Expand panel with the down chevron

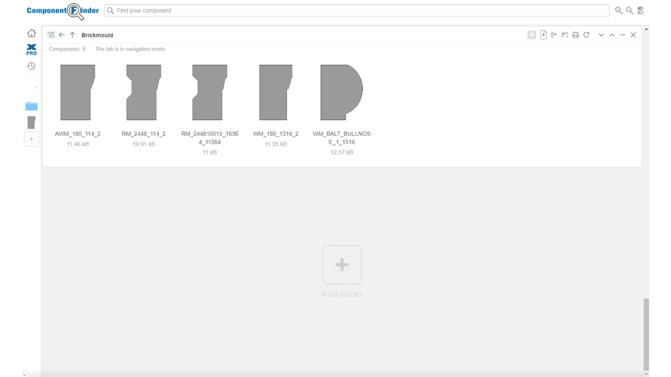pos(601,35)
